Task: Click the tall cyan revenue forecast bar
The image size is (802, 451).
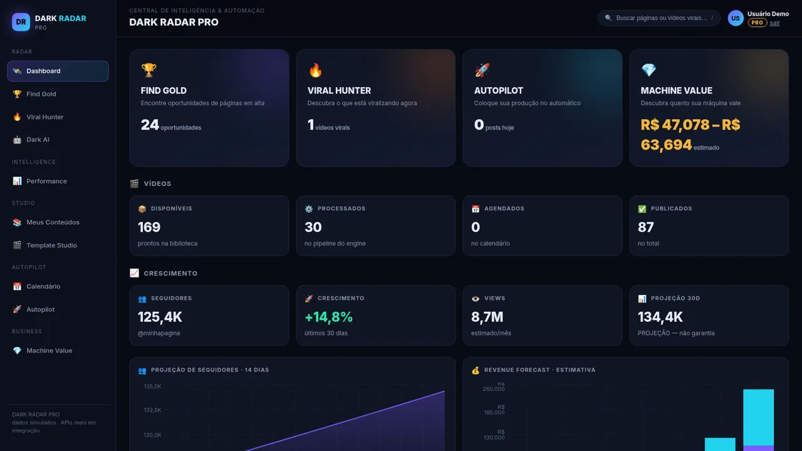Action: coord(758,417)
